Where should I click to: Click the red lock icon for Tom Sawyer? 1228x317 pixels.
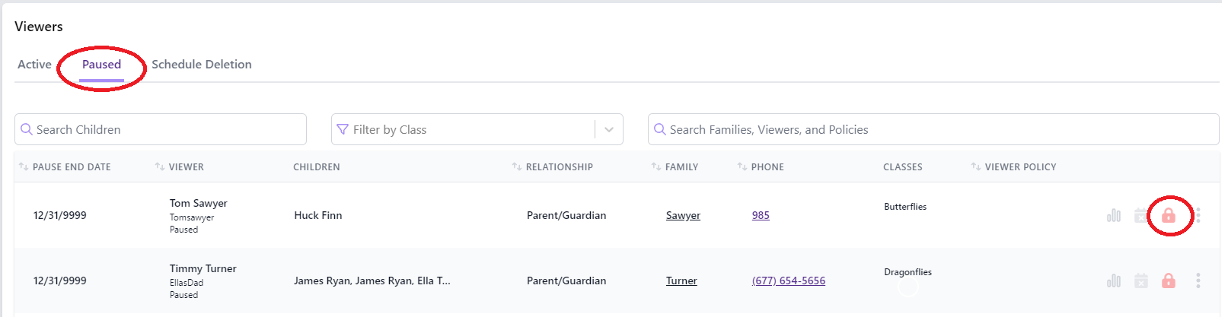(1168, 215)
